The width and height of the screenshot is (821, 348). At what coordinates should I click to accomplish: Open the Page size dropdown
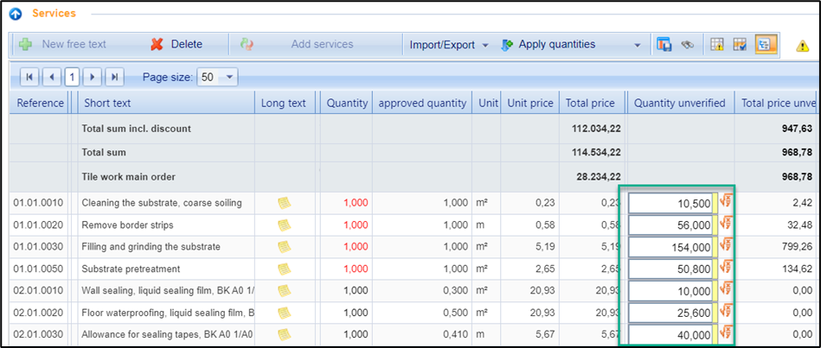pos(229,77)
